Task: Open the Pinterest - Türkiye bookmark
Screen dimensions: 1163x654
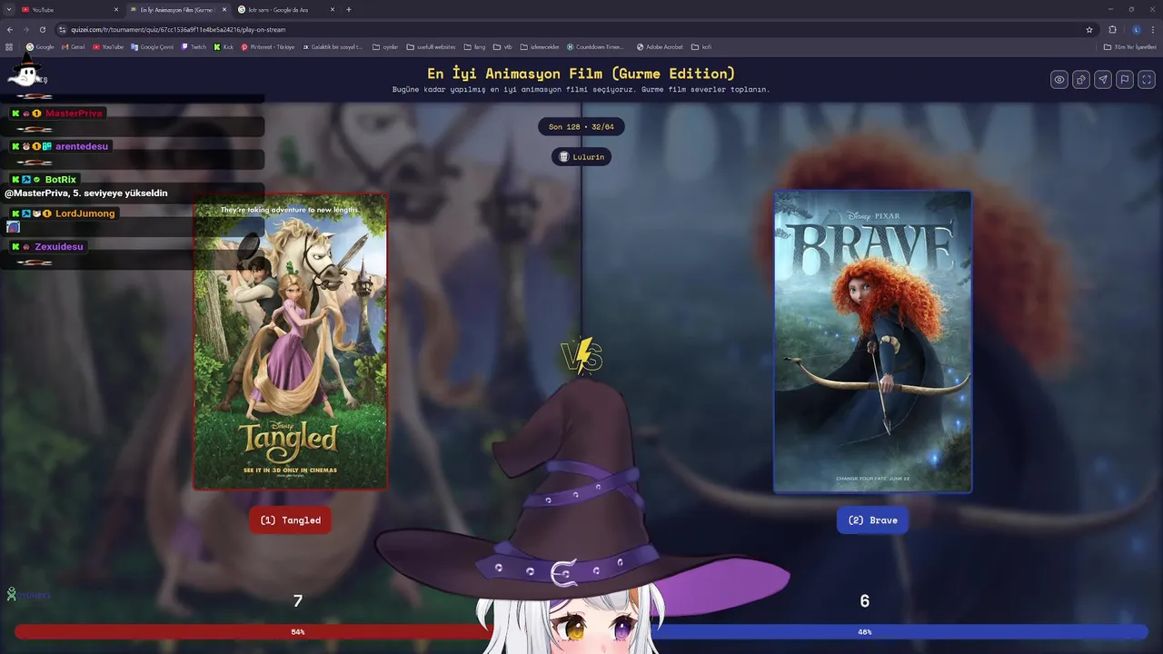Action: point(268,46)
